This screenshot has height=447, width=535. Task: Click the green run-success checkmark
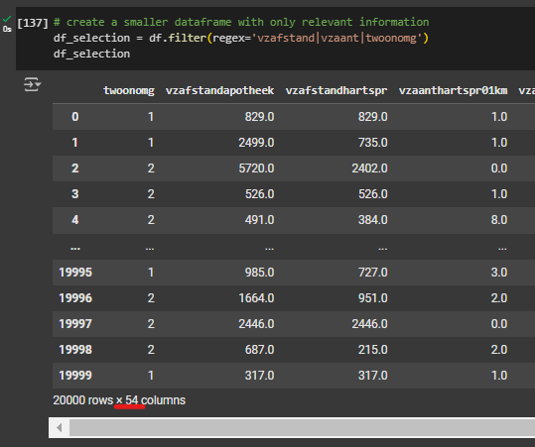(7, 19)
